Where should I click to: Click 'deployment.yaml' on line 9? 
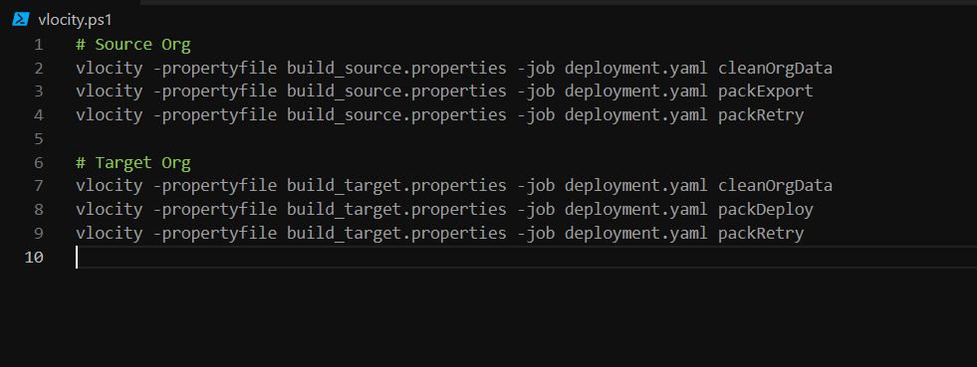coord(636,234)
